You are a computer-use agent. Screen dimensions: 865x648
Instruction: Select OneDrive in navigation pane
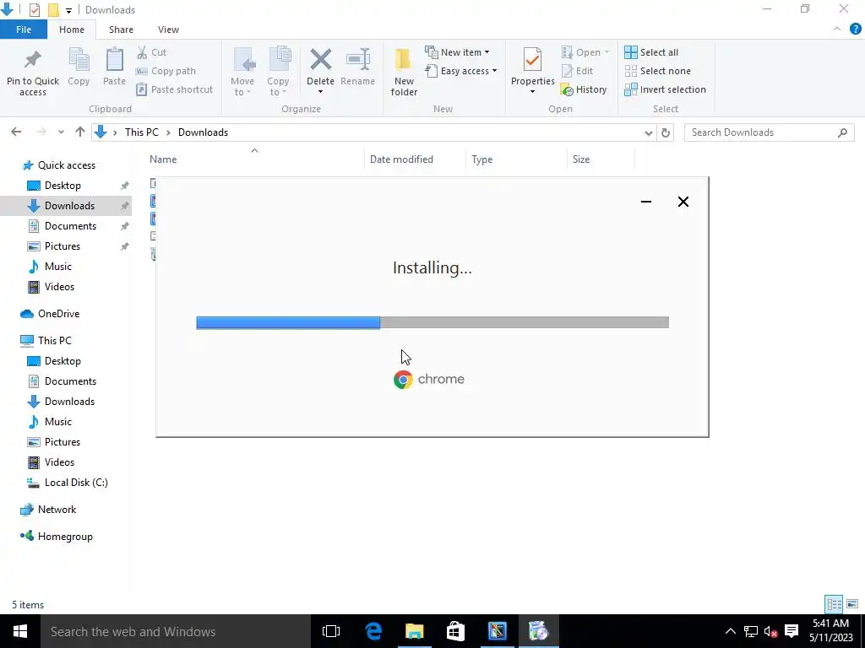tap(58, 314)
